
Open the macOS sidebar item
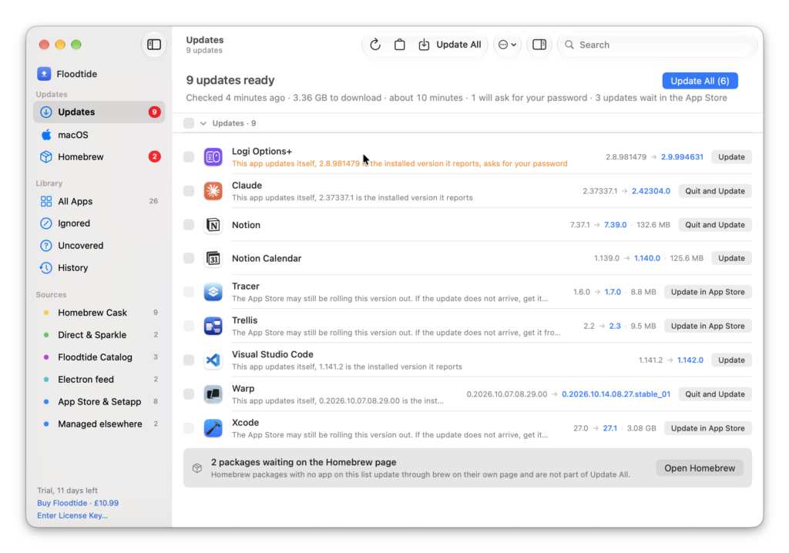(99, 135)
